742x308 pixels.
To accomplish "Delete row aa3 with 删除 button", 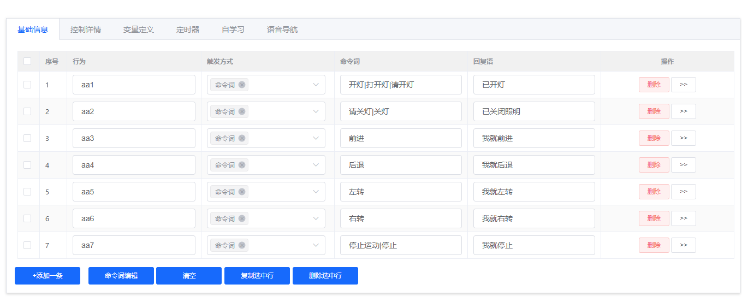I will coord(654,138).
